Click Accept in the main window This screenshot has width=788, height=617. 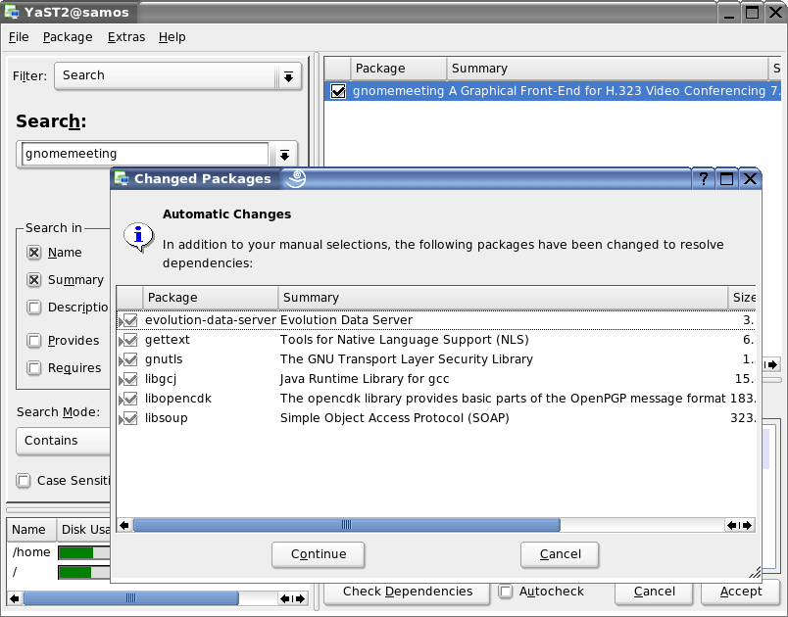pos(741,592)
